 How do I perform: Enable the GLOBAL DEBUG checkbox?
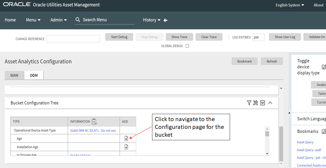[187, 46]
